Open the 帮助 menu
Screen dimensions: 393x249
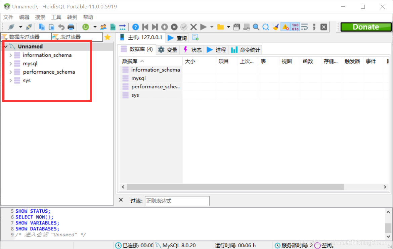click(88, 17)
